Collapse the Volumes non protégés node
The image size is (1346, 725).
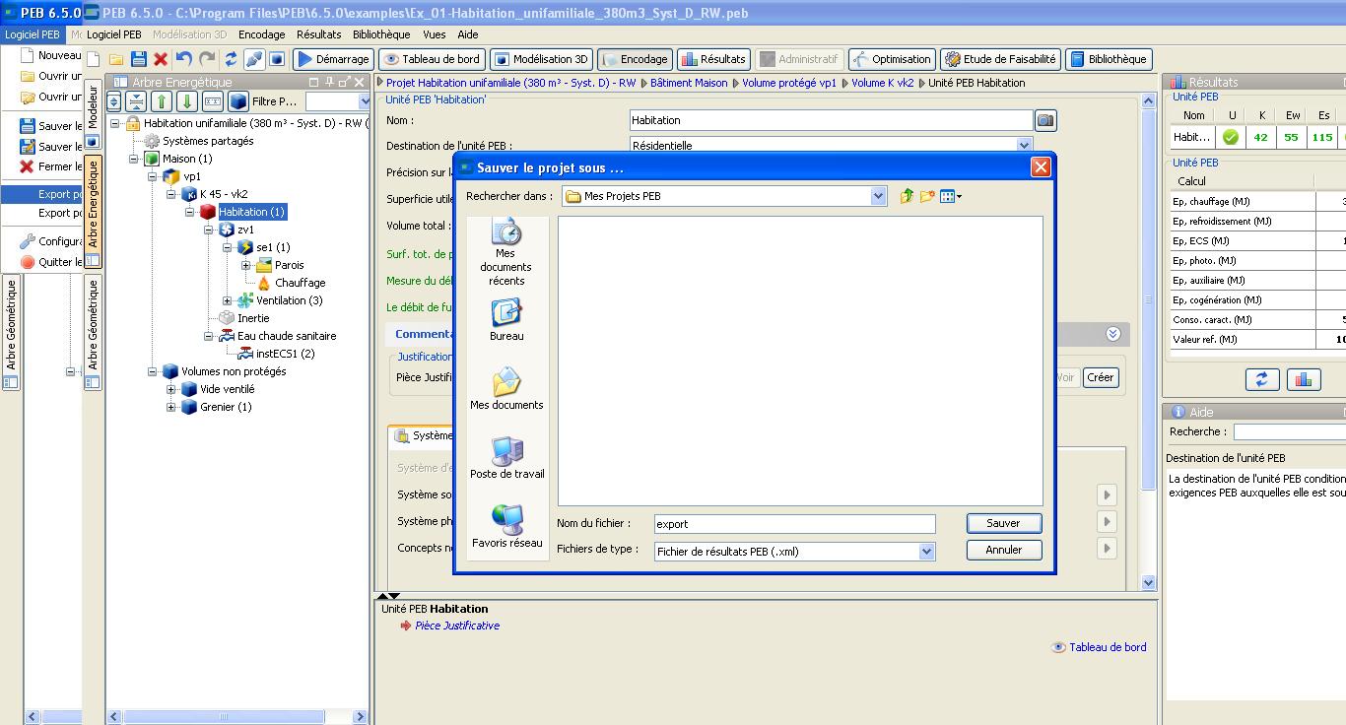pos(153,371)
